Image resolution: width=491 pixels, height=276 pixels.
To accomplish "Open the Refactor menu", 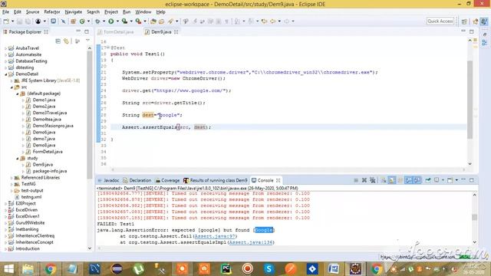I will (52, 12).
